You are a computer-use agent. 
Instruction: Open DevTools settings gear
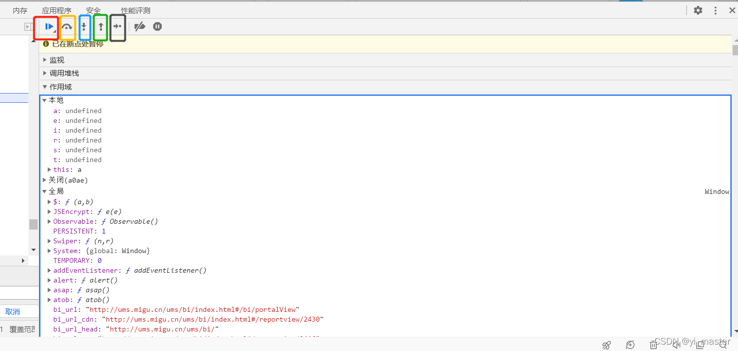pyautogui.click(x=698, y=10)
